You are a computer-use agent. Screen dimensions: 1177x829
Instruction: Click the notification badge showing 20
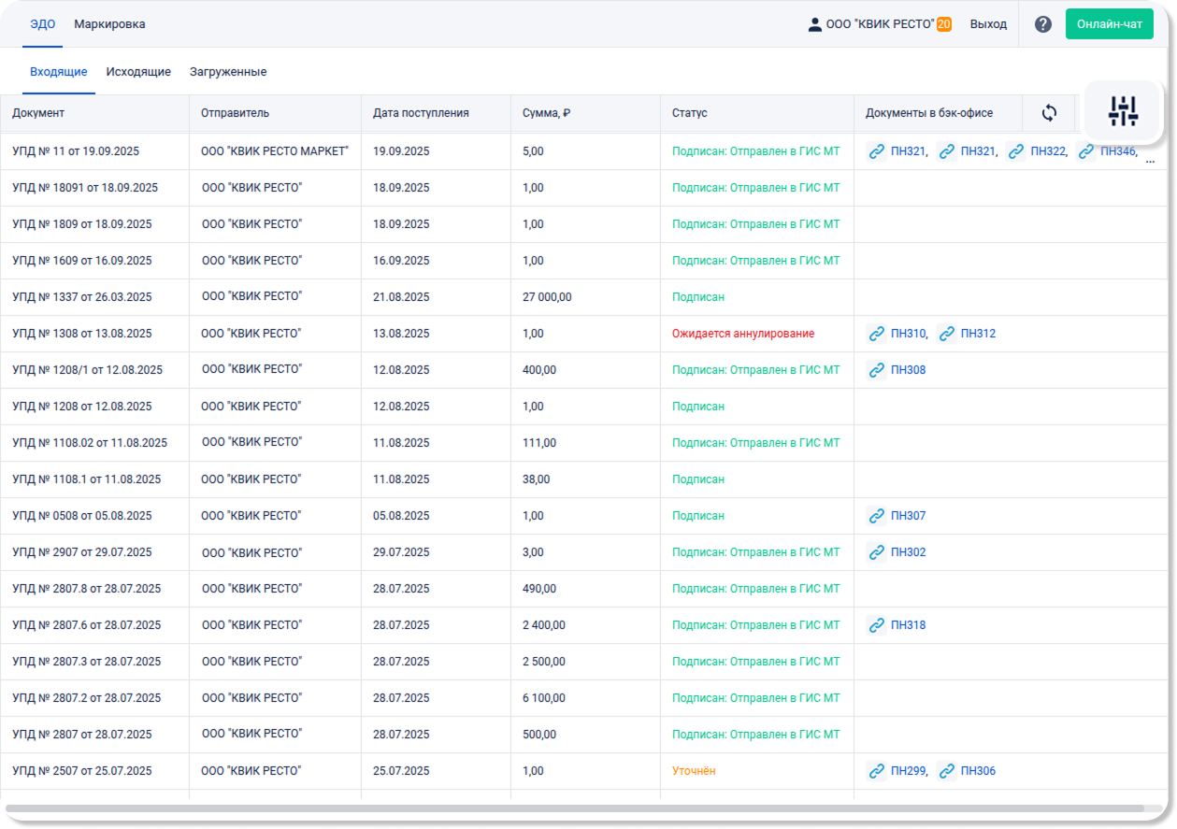(x=944, y=24)
